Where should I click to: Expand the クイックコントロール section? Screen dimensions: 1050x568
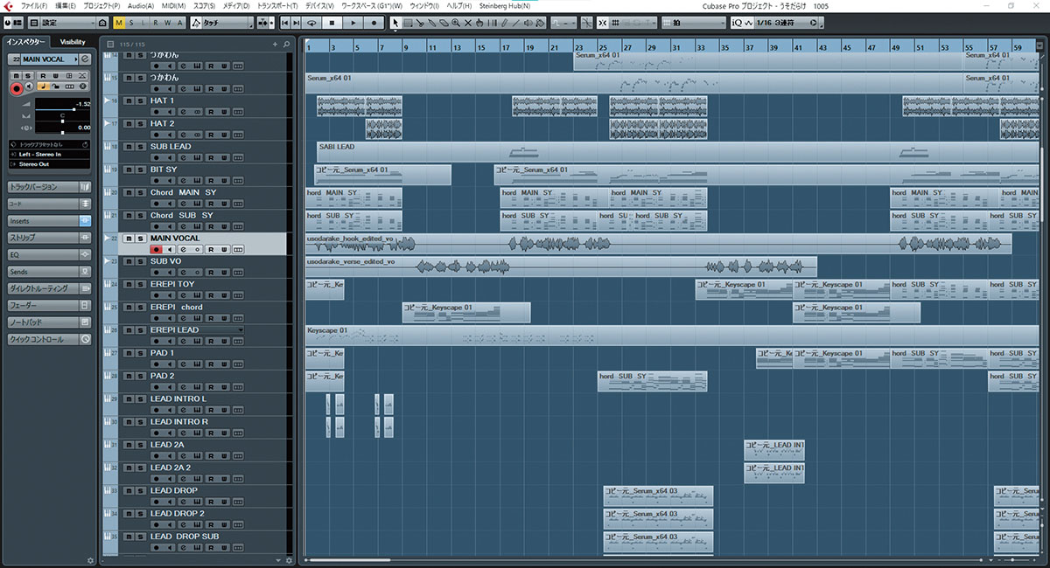pyautogui.click(x=49, y=339)
